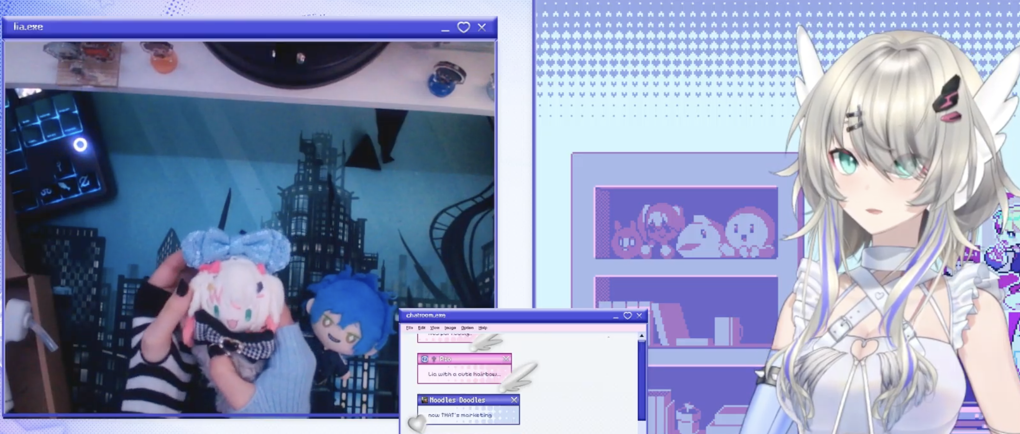Click the heart icon in chatroom.exe title bar
The image size is (1020, 434).
[x=628, y=316]
